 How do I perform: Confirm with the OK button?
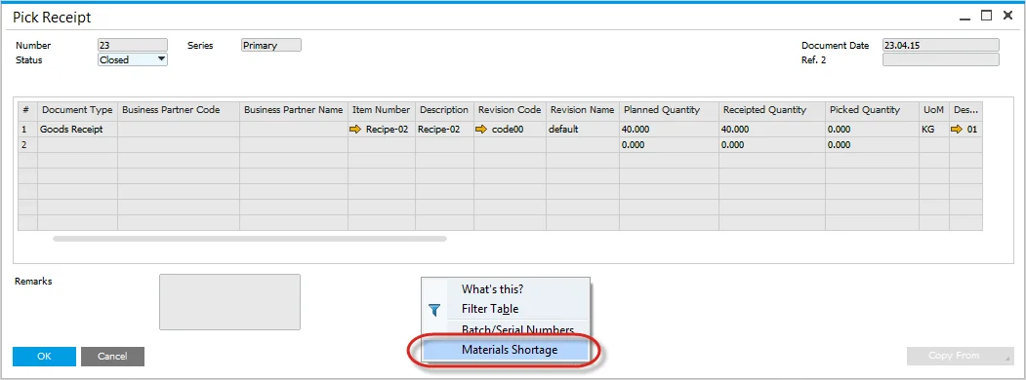(44, 357)
